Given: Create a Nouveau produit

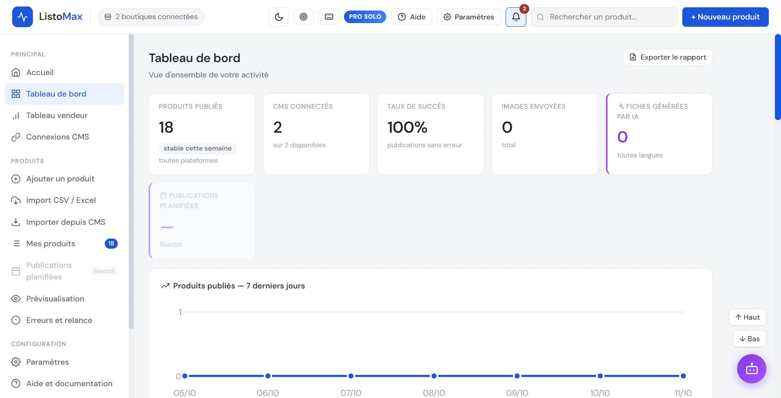Looking at the screenshot, I should [725, 17].
